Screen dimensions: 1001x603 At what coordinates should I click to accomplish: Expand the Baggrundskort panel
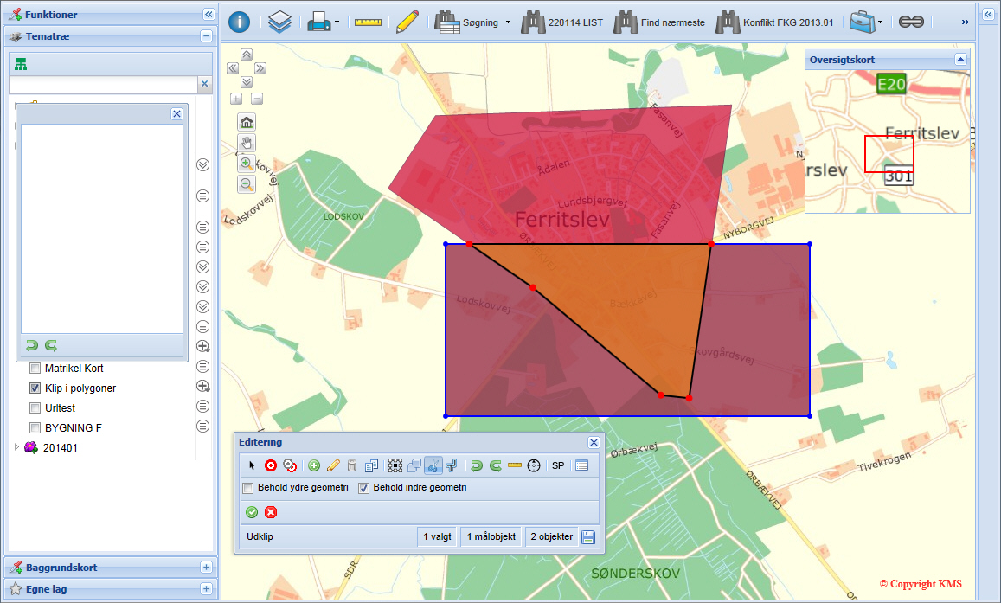click(x=206, y=568)
